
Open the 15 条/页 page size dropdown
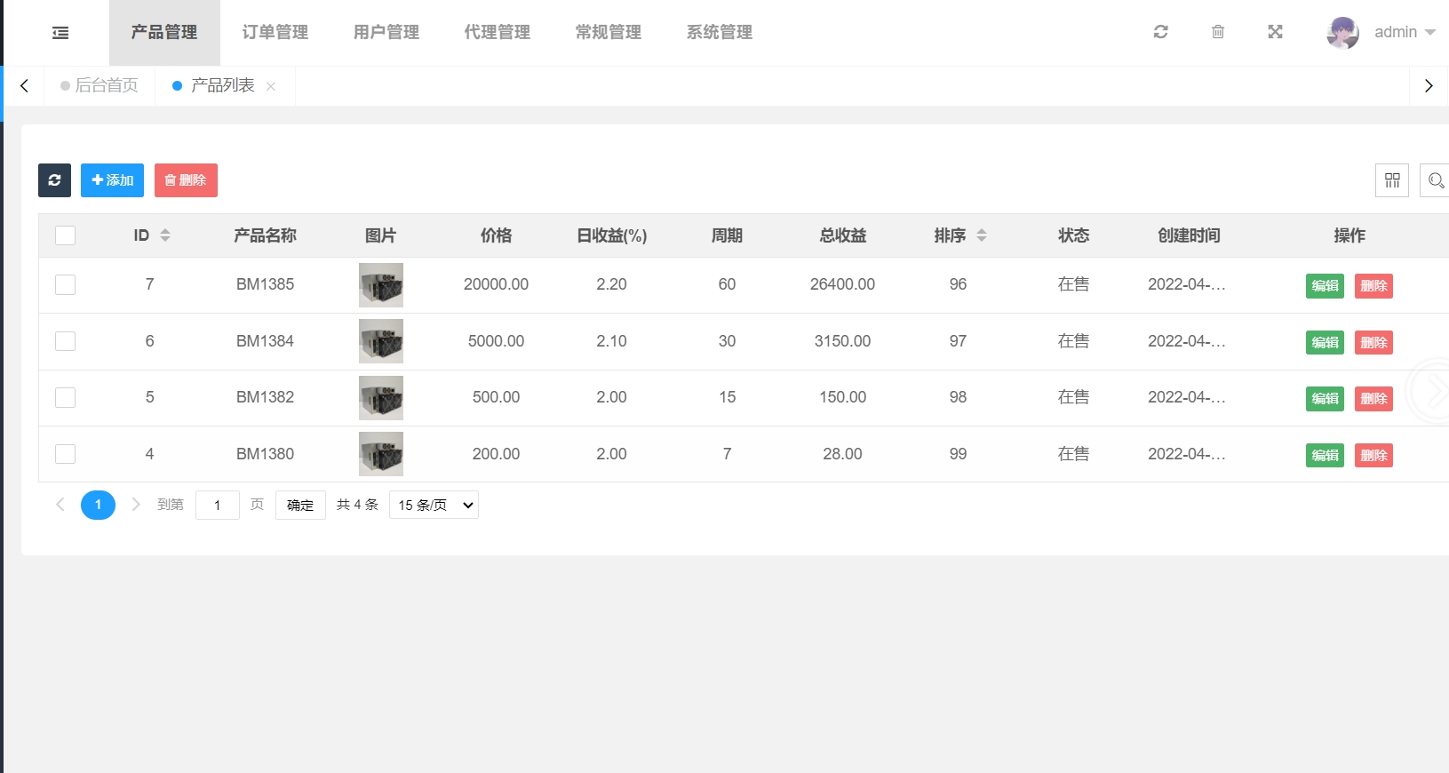(x=434, y=505)
